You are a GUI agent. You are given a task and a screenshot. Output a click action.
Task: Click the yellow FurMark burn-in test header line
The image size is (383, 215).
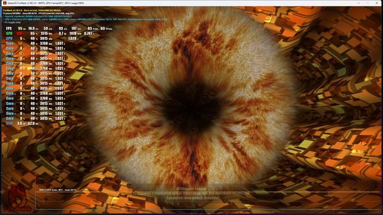pos(32,11)
